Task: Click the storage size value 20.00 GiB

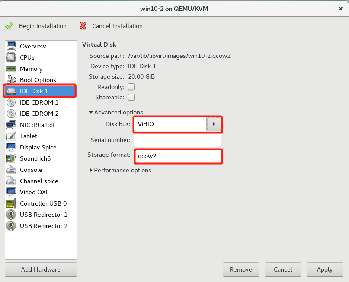Action: [x=141, y=77]
